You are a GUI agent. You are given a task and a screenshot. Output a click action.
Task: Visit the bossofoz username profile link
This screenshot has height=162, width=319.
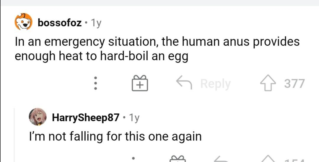point(60,23)
